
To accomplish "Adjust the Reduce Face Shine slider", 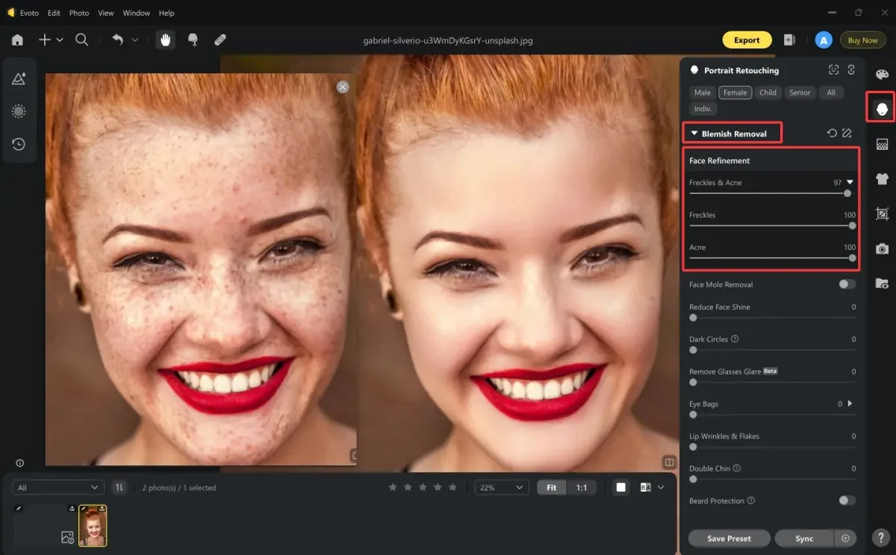I will (773, 318).
